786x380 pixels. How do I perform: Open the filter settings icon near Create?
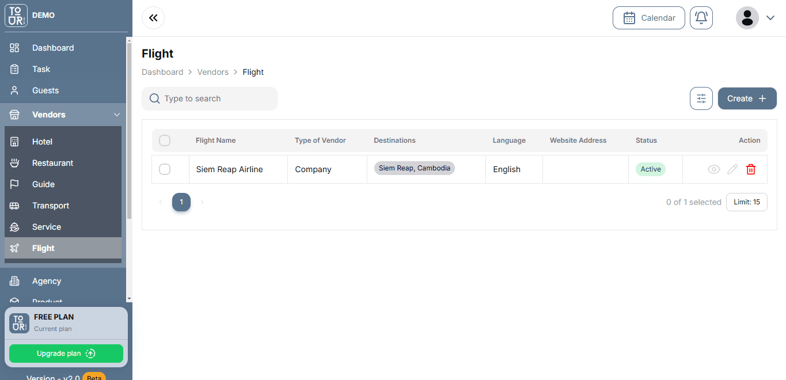tap(701, 98)
